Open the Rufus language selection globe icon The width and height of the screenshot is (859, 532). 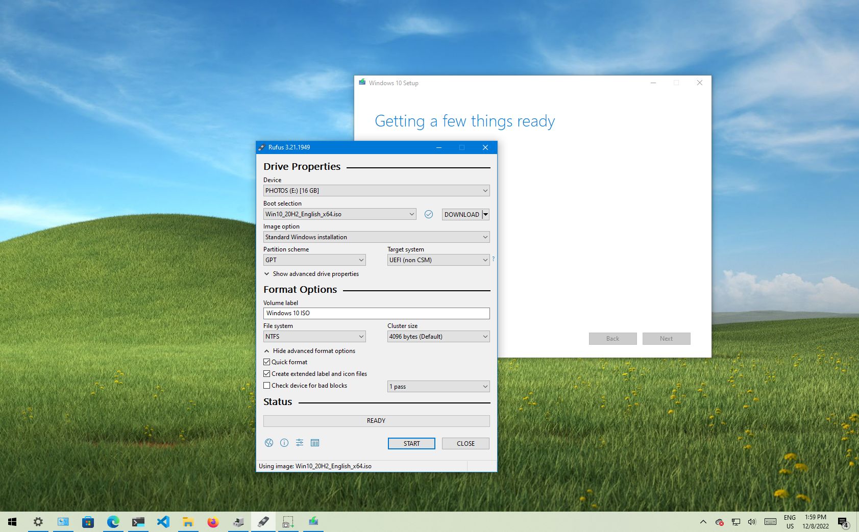(269, 443)
